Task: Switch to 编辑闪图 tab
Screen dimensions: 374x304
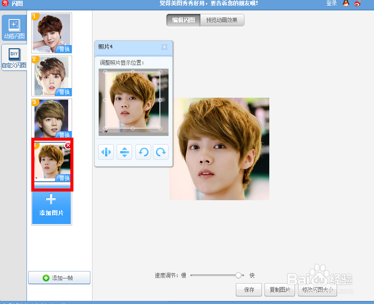Action: 183,20
